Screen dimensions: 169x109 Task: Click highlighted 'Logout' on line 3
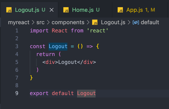tap(58, 47)
